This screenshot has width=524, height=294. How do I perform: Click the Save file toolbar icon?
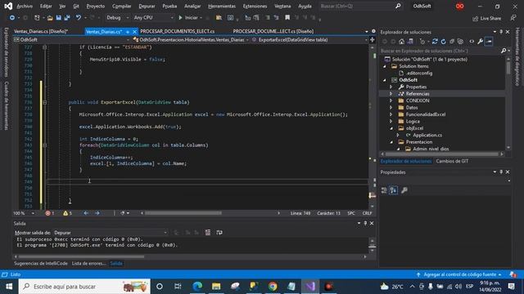[58, 18]
